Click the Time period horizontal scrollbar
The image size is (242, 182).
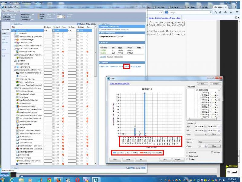202,119
